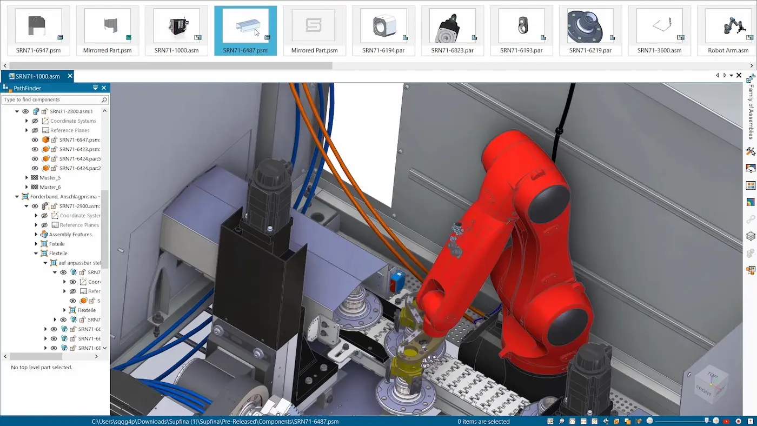Open the SRN71-6219.par file thumbnail
Viewport: 757px width, 426px height.
tap(590, 30)
